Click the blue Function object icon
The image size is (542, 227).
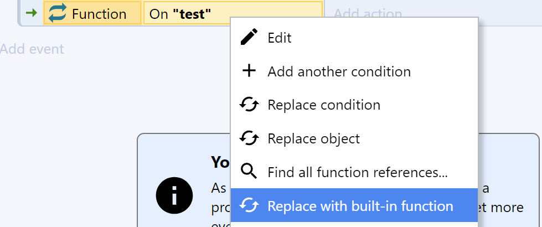click(57, 13)
